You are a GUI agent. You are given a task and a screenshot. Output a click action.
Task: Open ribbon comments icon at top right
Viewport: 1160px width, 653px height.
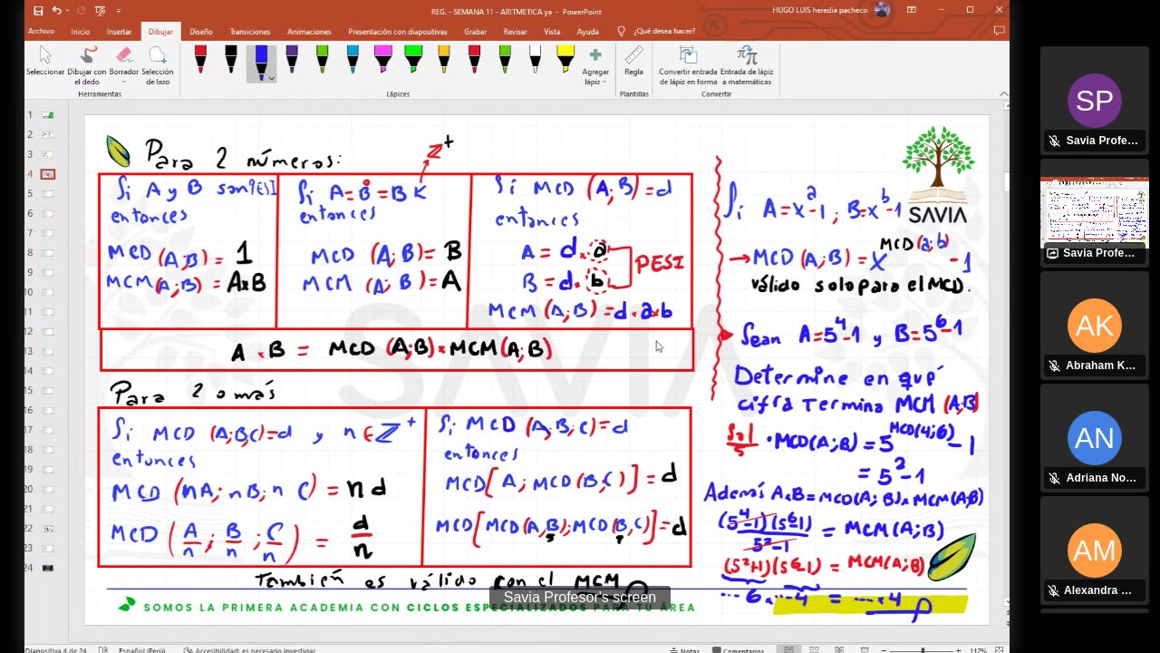pyautogui.click(x=999, y=31)
